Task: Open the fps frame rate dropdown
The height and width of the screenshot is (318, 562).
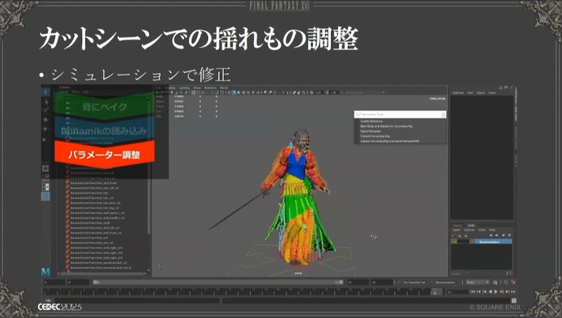Action: tap(477, 282)
